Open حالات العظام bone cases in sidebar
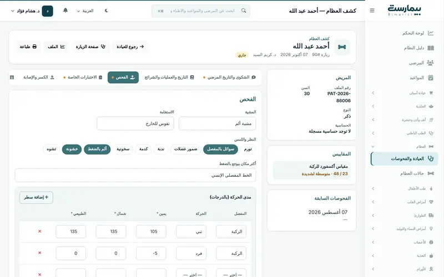Screen dimensions: 444x277 [x=405, y=173]
